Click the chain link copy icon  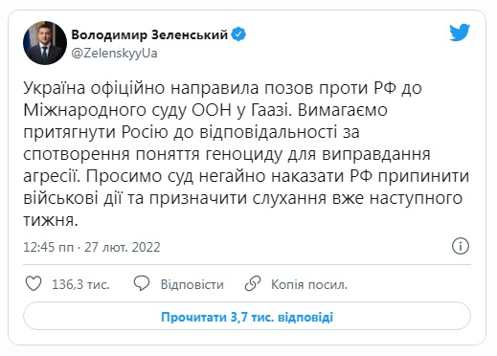(253, 283)
